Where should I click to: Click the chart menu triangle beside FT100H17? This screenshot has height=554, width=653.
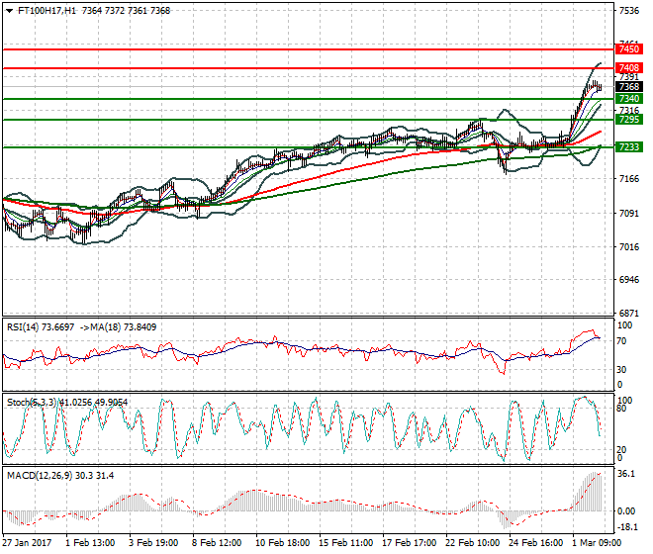pos(9,11)
